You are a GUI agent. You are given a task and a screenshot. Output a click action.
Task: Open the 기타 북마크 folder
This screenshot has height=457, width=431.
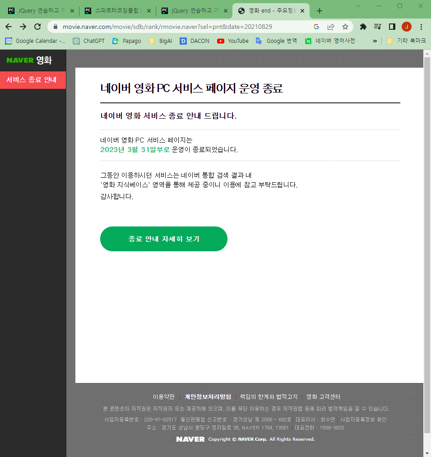pos(406,41)
